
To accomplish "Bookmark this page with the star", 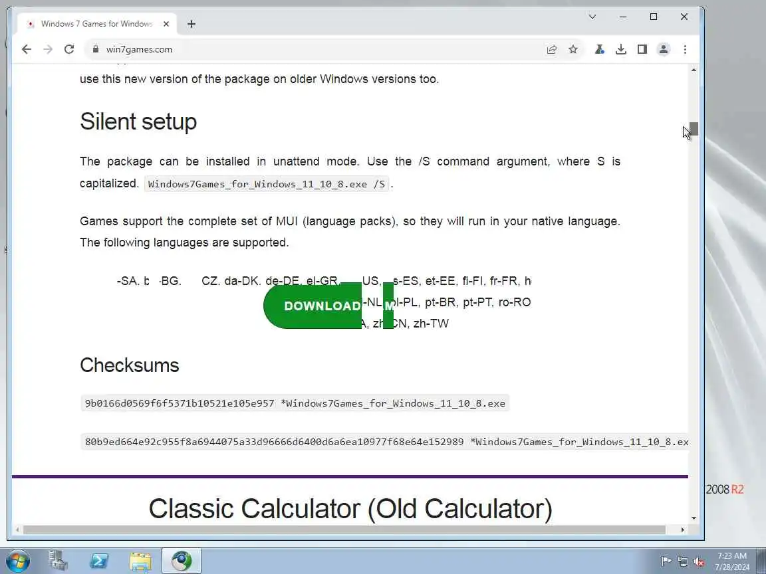I will click(x=573, y=49).
